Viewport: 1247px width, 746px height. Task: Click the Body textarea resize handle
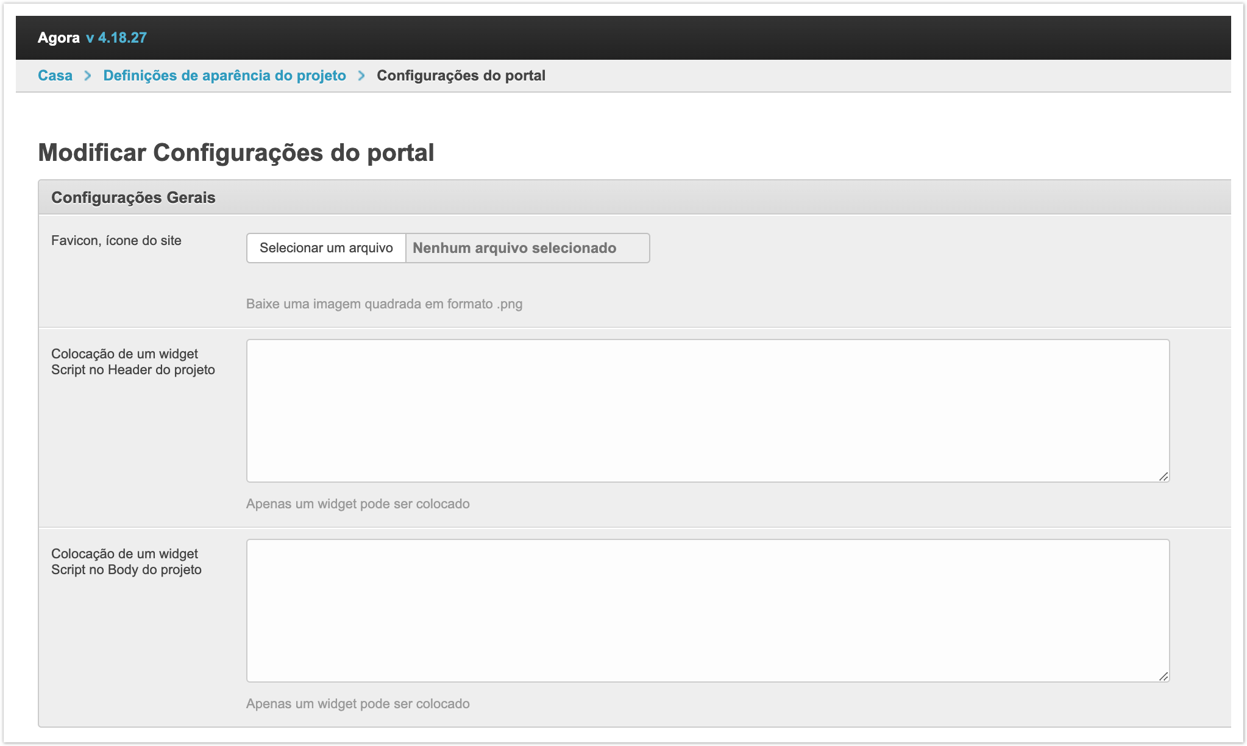pyautogui.click(x=1163, y=677)
